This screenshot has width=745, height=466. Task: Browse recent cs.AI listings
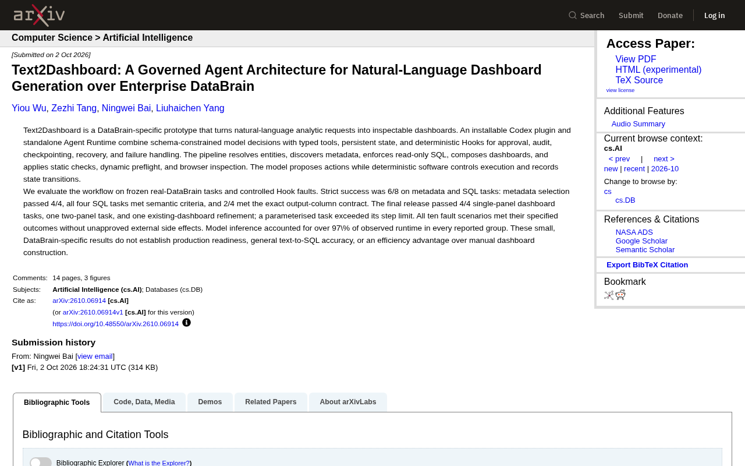tap(634, 169)
